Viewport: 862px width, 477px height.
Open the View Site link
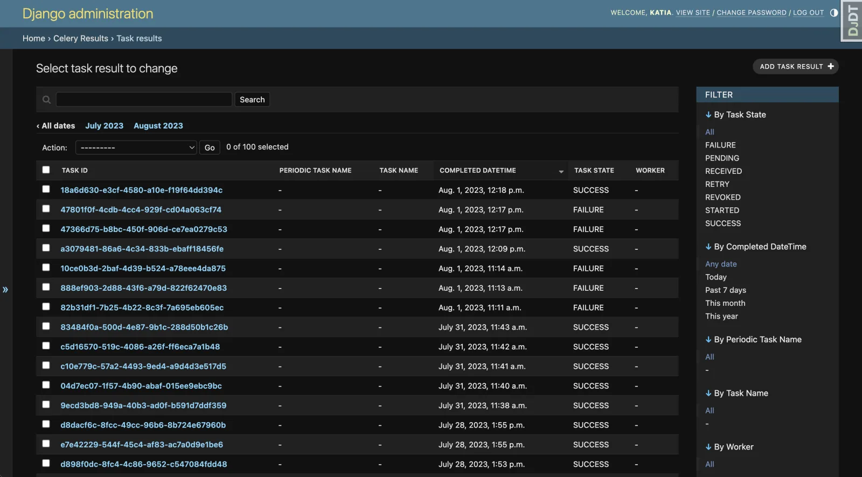(693, 12)
